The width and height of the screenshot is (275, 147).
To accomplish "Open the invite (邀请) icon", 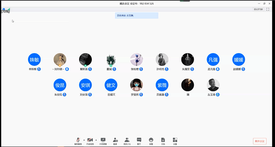I will [x=115, y=141].
